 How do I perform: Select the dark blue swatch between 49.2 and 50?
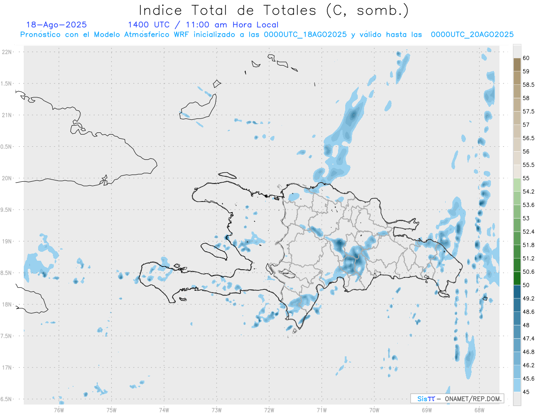pyautogui.click(x=517, y=292)
